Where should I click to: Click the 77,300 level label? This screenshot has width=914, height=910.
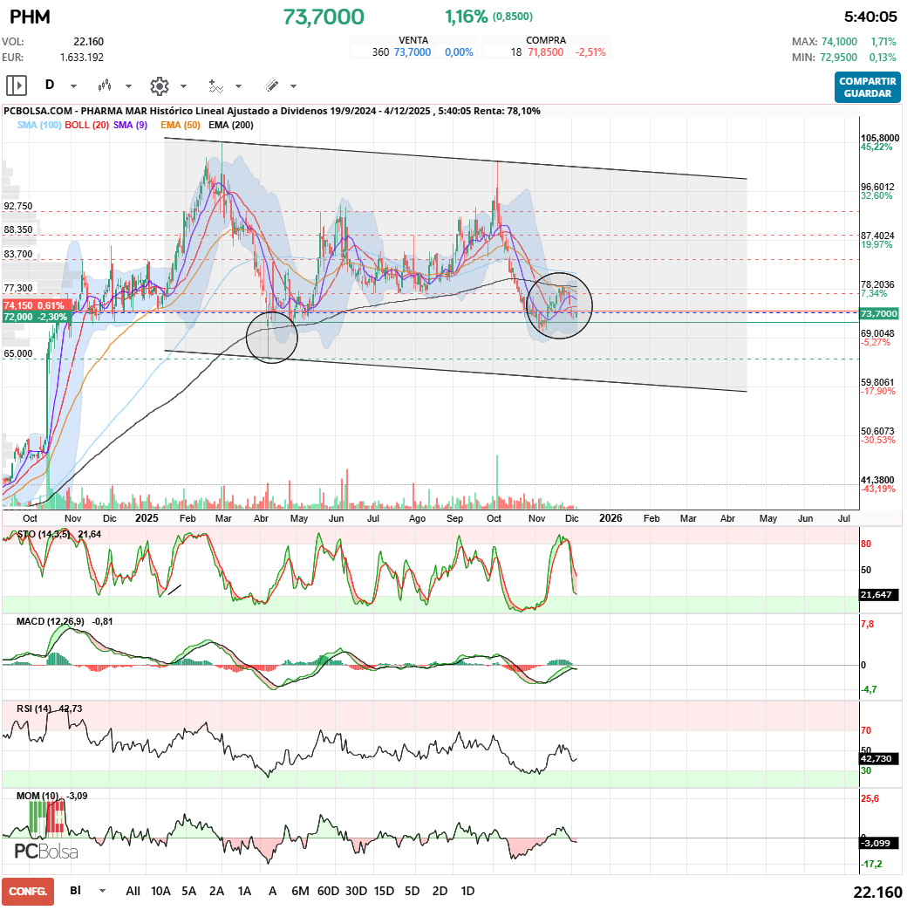18,288
